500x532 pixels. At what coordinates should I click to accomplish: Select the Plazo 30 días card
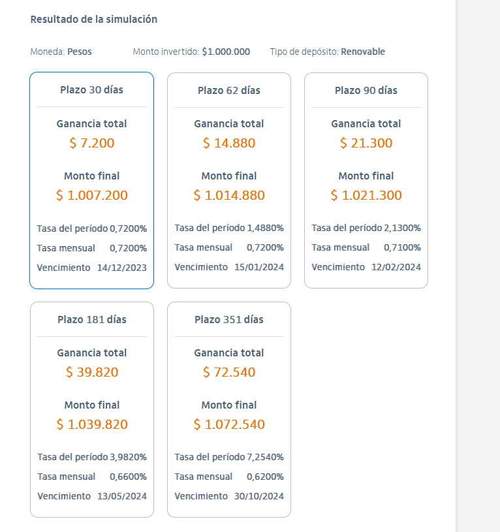[x=91, y=90]
